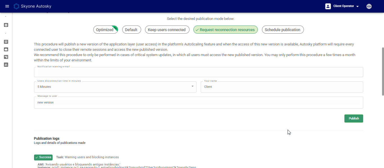Select Schedule publication mode
Viewport: 384px width, 168px height.
283,30
